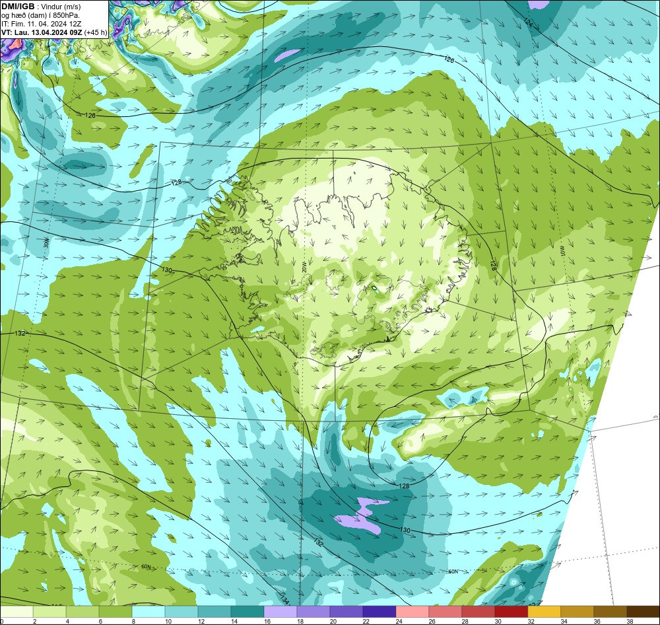Image resolution: width=660 pixels, height=625 pixels.
Task: Select the legend value '12'
Action: [x=201, y=621]
